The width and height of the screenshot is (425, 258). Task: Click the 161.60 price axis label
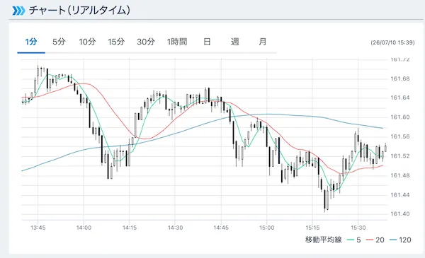400,117
